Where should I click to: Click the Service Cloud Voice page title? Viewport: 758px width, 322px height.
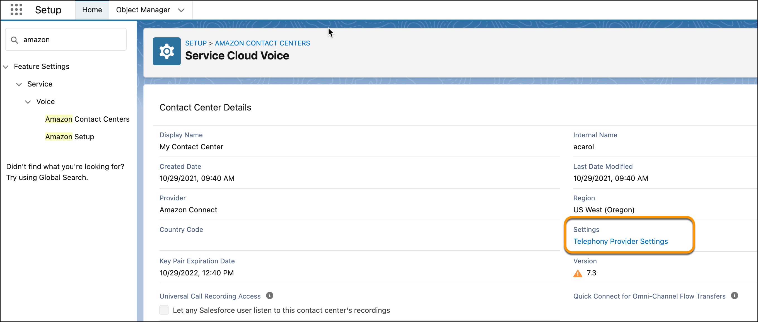237,55
